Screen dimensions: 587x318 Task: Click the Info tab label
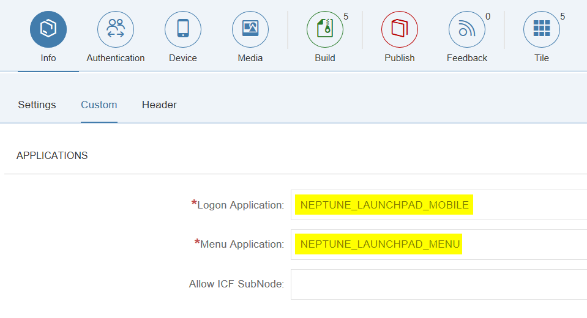pyautogui.click(x=48, y=58)
